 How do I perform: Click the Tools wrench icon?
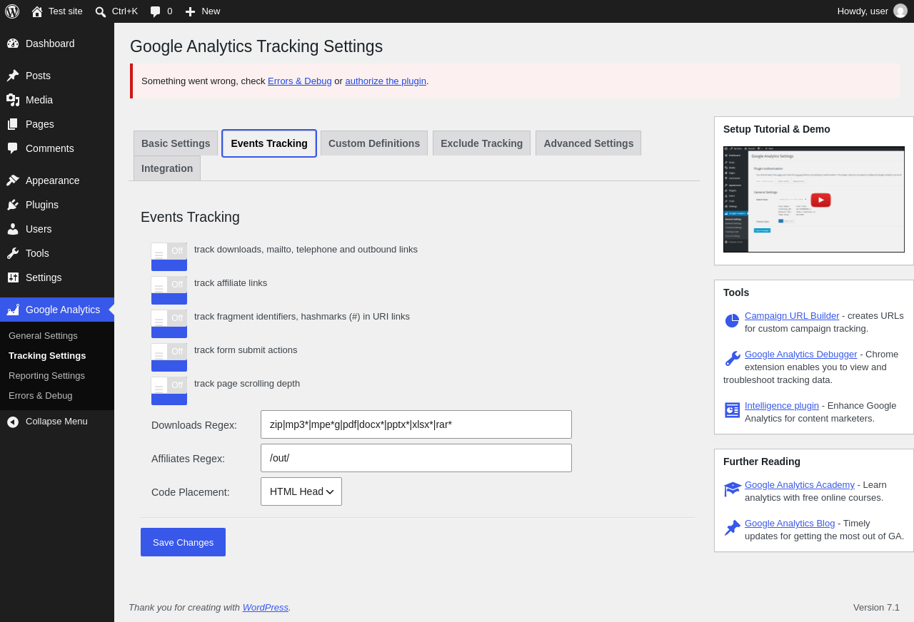(13, 253)
